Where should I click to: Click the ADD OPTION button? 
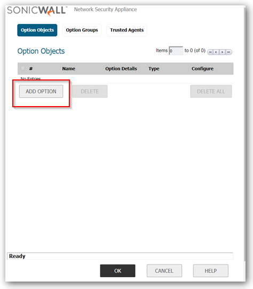click(x=41, y=91)
